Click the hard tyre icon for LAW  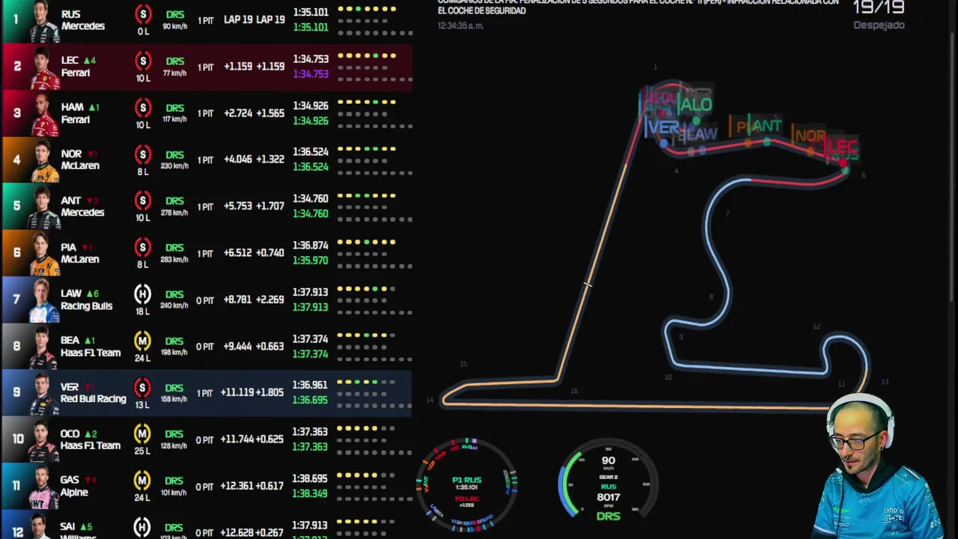pos(142,293)
